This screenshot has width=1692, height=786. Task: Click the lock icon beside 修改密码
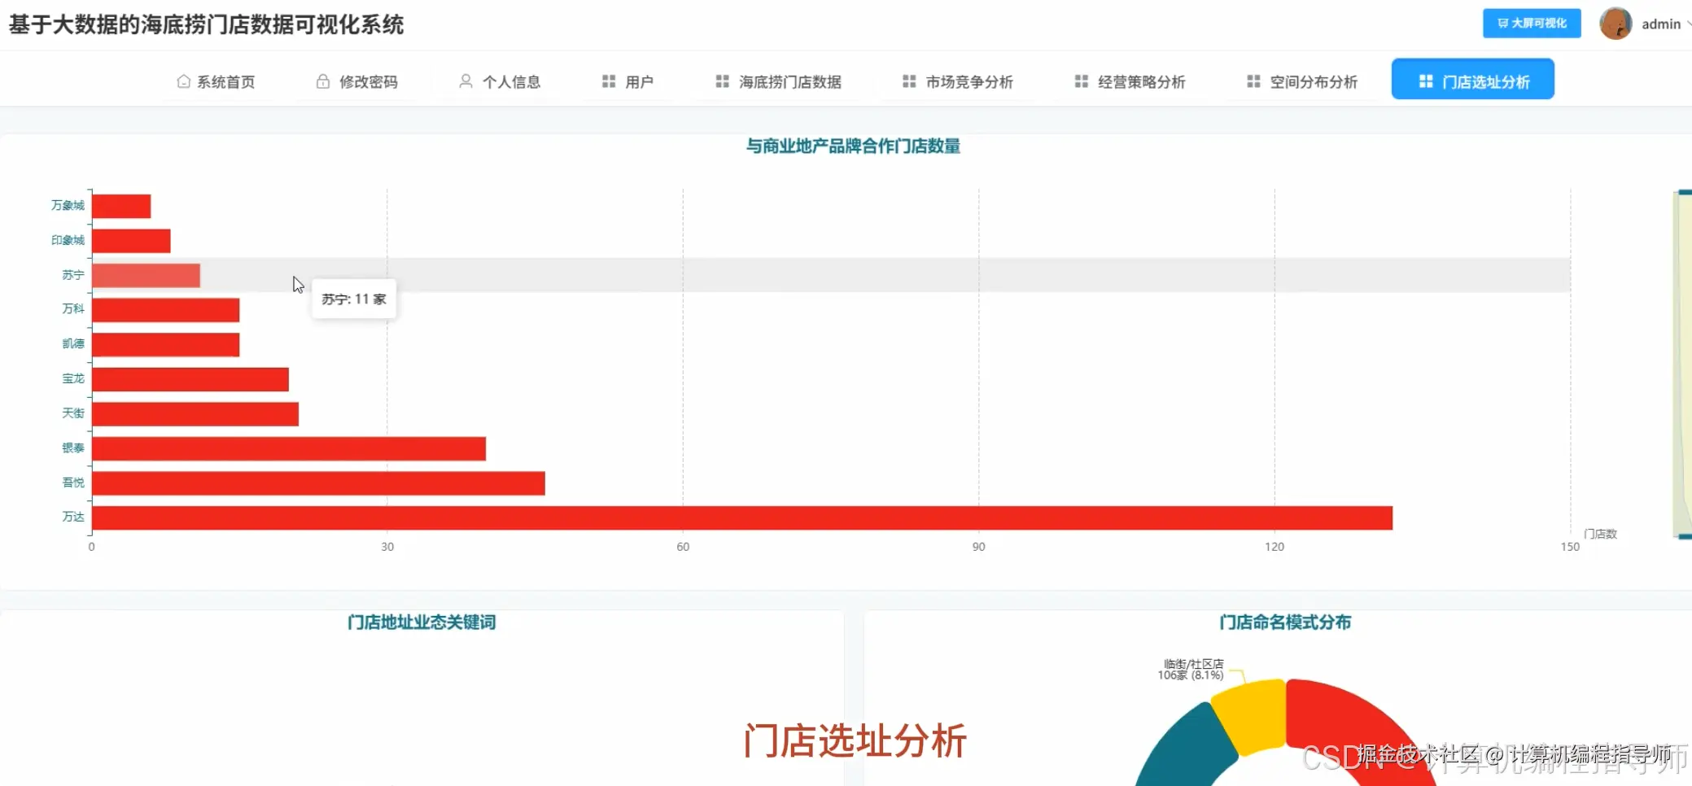pyautogui.click(x=323, y=81)
